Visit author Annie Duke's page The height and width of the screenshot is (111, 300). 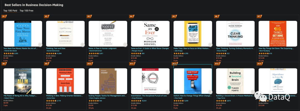click(x=51, y=98)
